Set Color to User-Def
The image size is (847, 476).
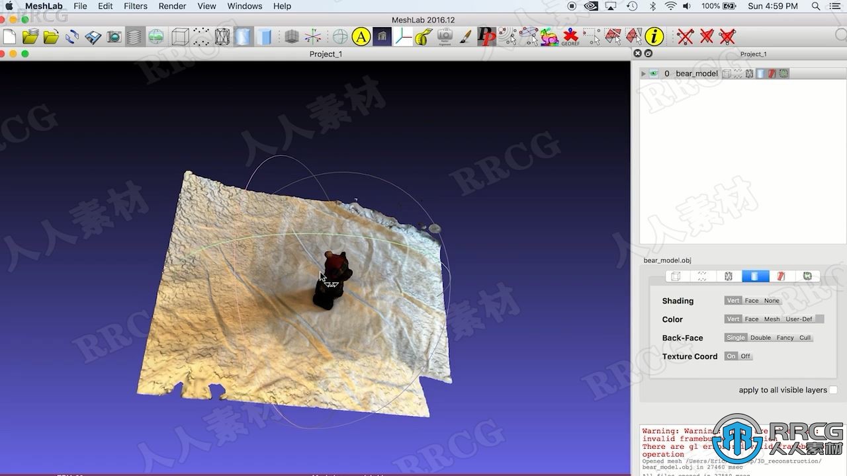pyautogui.click(x=799, y=319)
